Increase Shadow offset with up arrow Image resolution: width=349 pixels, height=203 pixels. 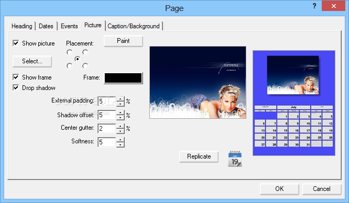120,112
